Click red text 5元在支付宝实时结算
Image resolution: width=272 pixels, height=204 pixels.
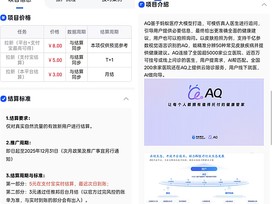[x=69, y=184]
